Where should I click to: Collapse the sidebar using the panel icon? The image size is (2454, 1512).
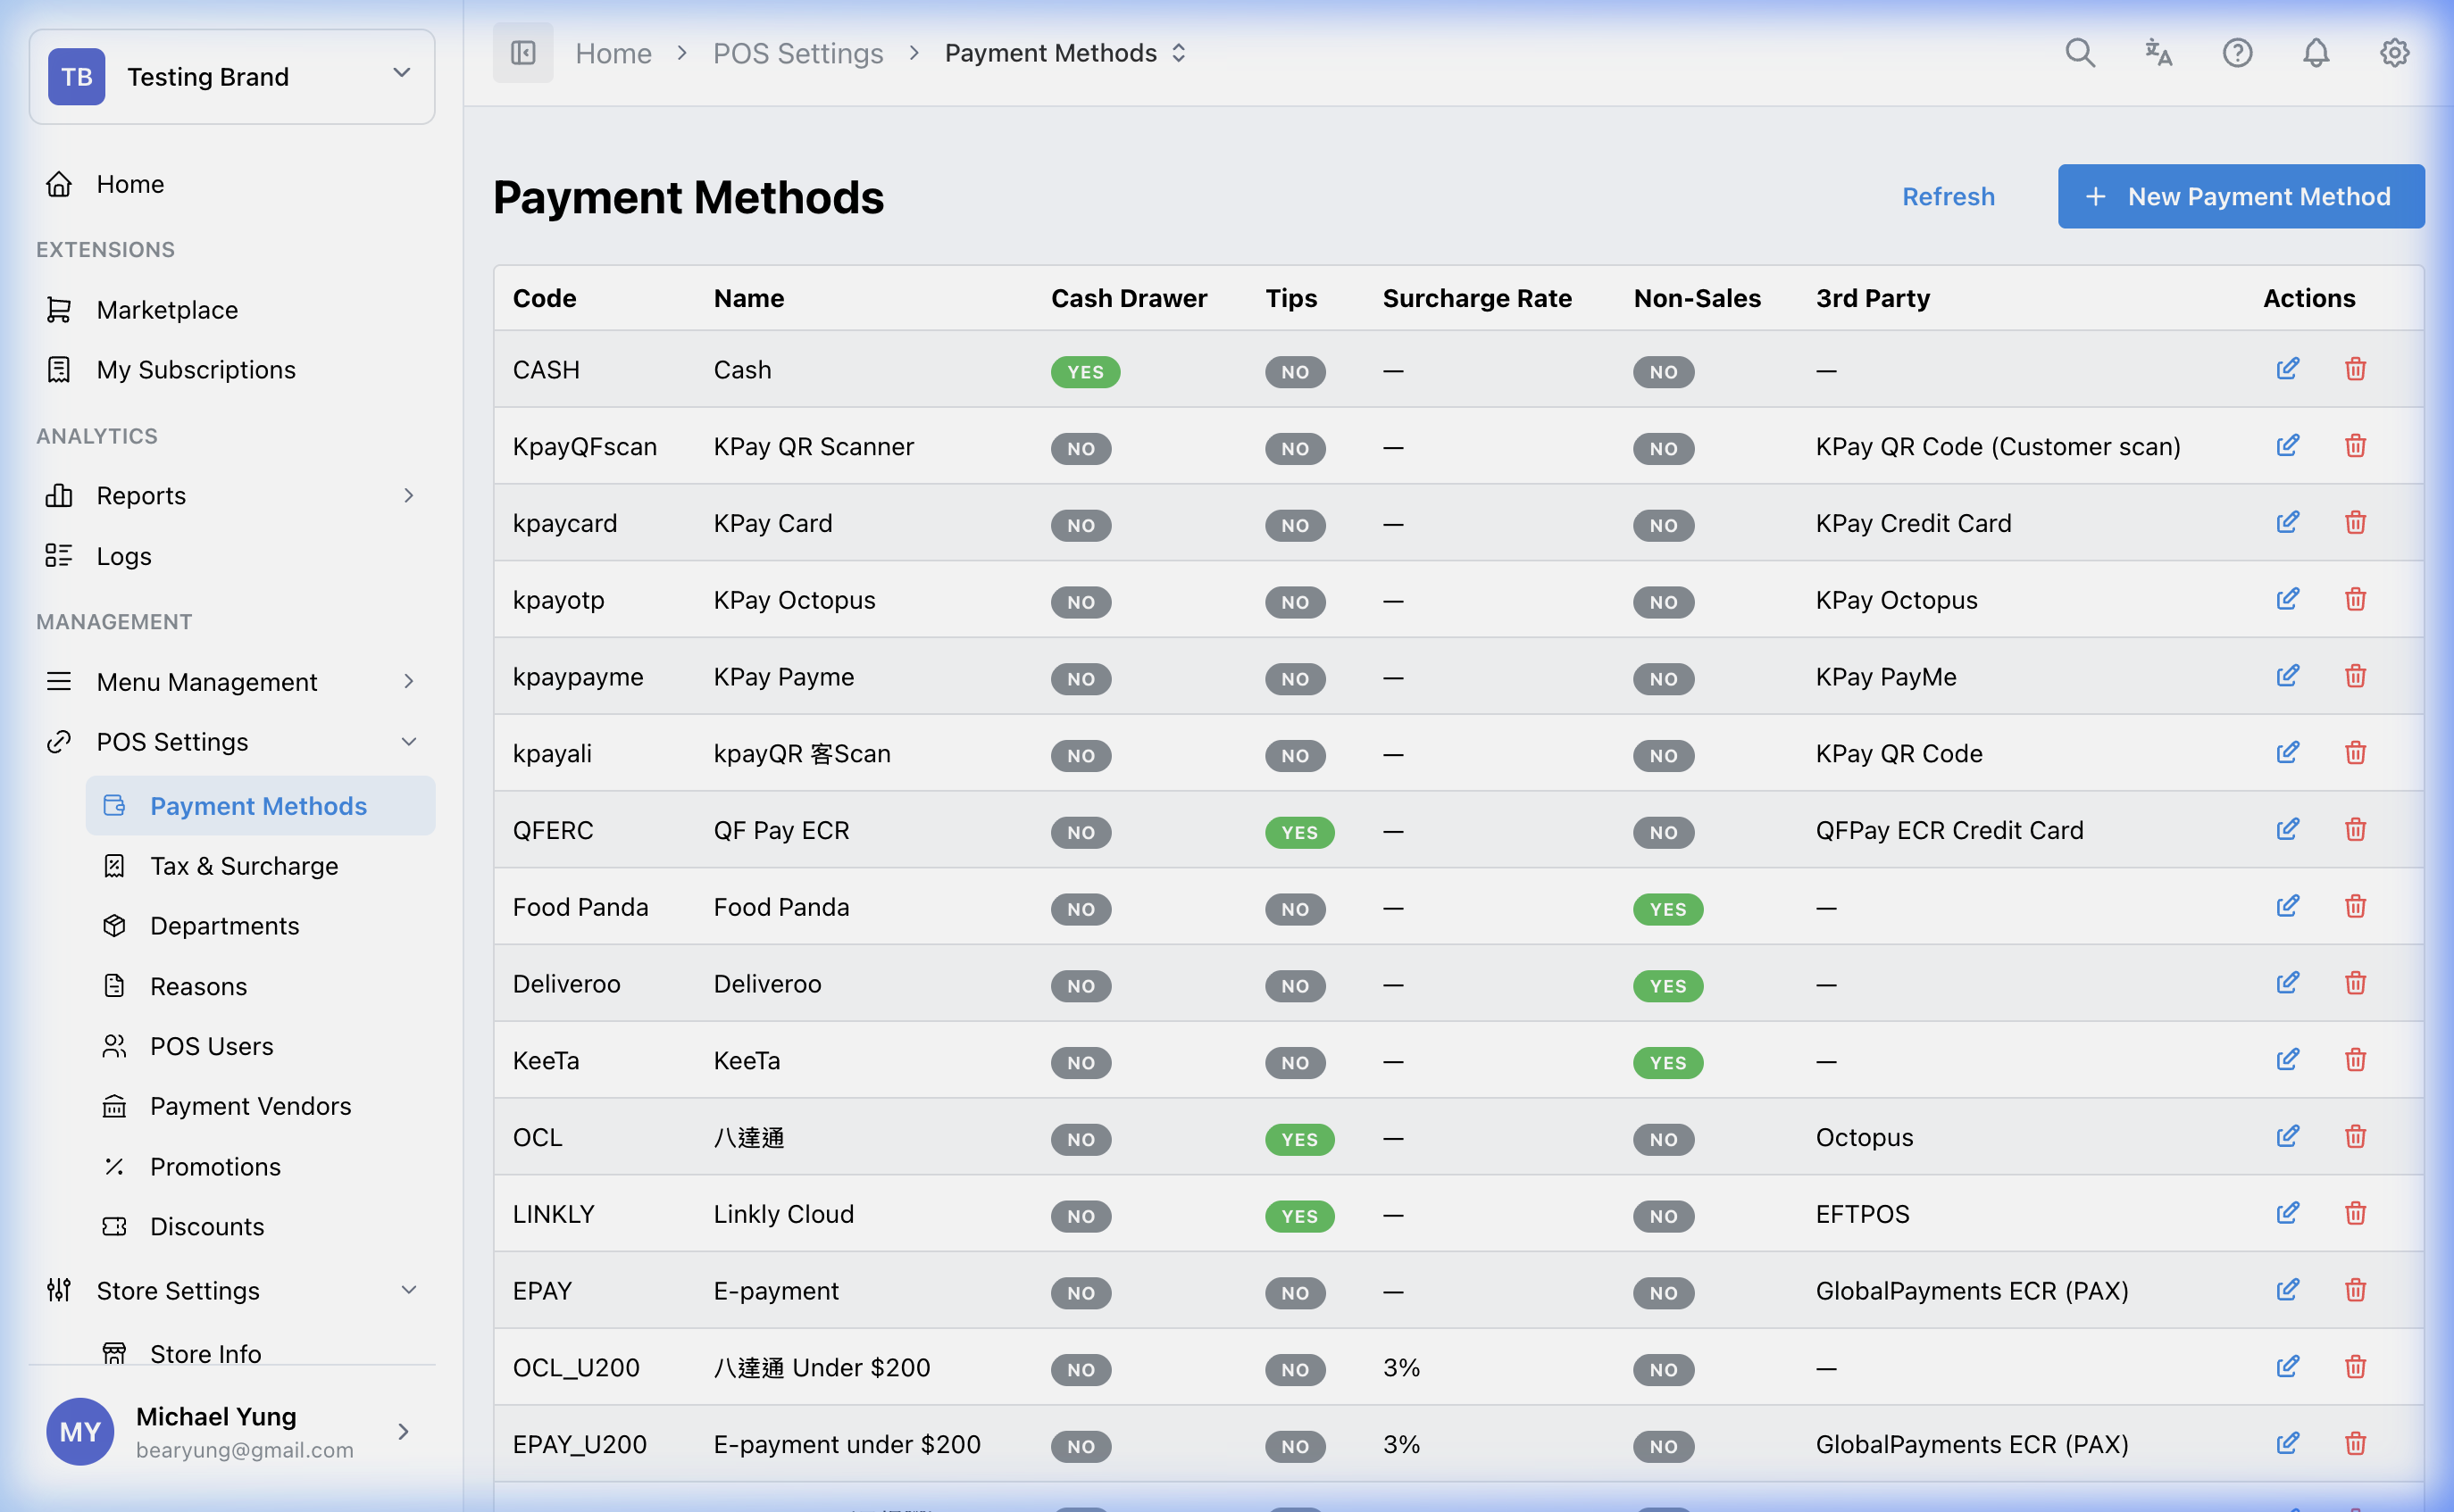tap(522, 52)
